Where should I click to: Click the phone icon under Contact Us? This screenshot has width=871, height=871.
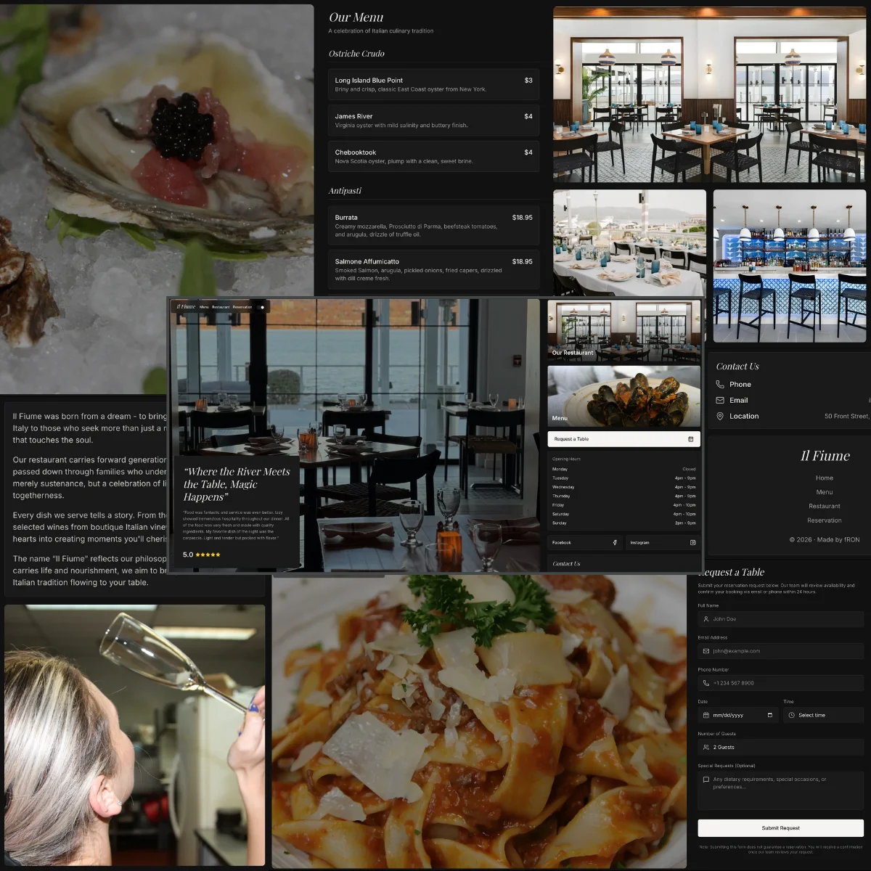pyautogui.click(x=720, y=384)
